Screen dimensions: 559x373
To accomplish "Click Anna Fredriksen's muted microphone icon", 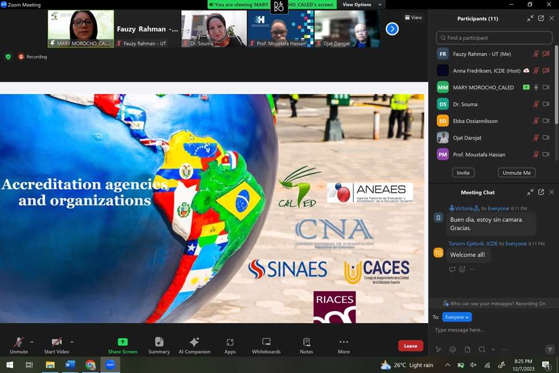I will coord(536,71).
